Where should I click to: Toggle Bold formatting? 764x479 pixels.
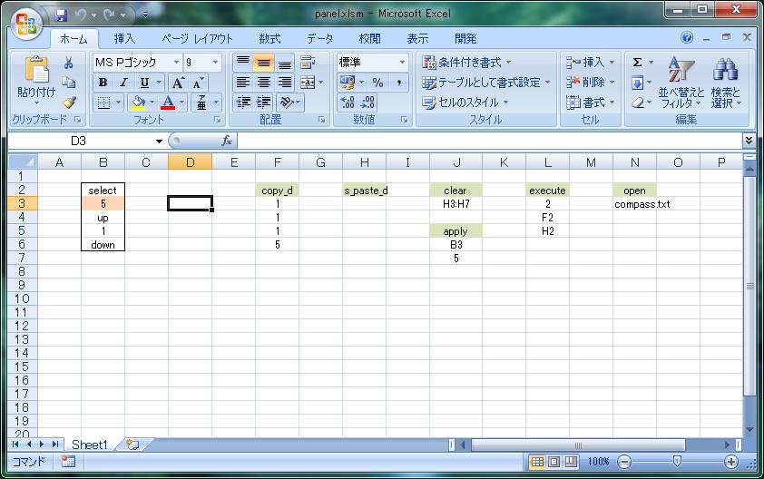[103, 83]
